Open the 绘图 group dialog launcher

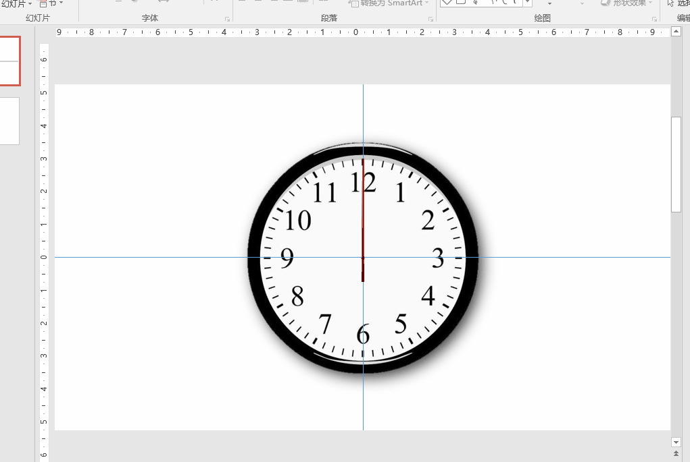click(654, 20)
